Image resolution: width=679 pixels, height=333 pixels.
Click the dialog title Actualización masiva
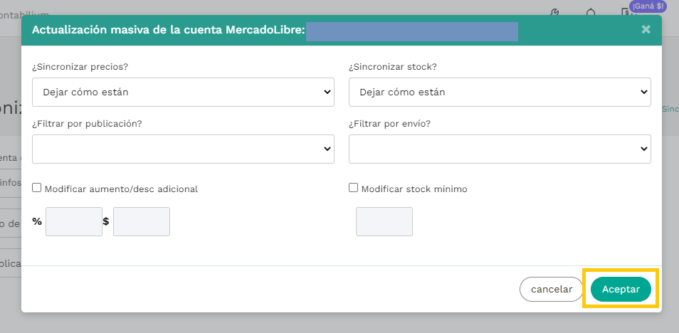(168, 30)
